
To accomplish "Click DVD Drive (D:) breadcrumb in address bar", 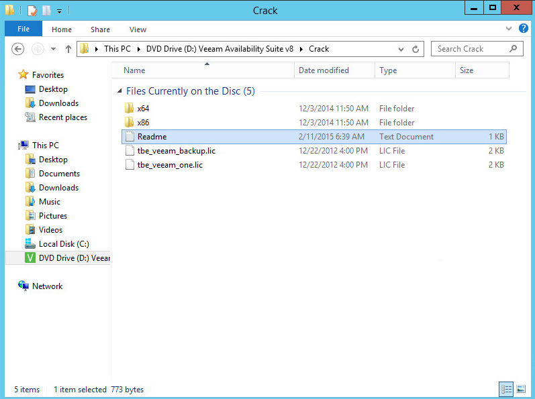I will (x=220, y=49).
